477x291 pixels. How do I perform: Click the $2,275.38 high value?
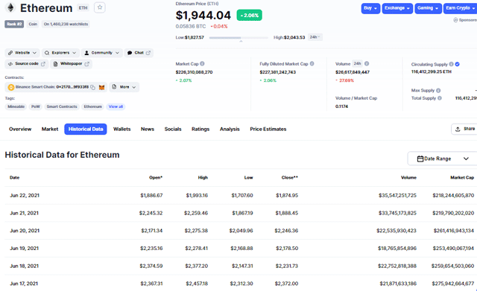(x=196, y=231)
